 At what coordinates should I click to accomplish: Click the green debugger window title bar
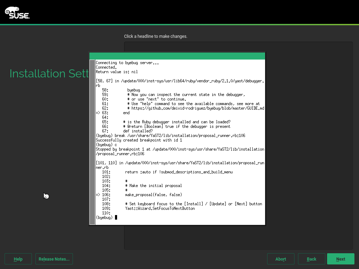pyautogui.click(x=177, y=56)
